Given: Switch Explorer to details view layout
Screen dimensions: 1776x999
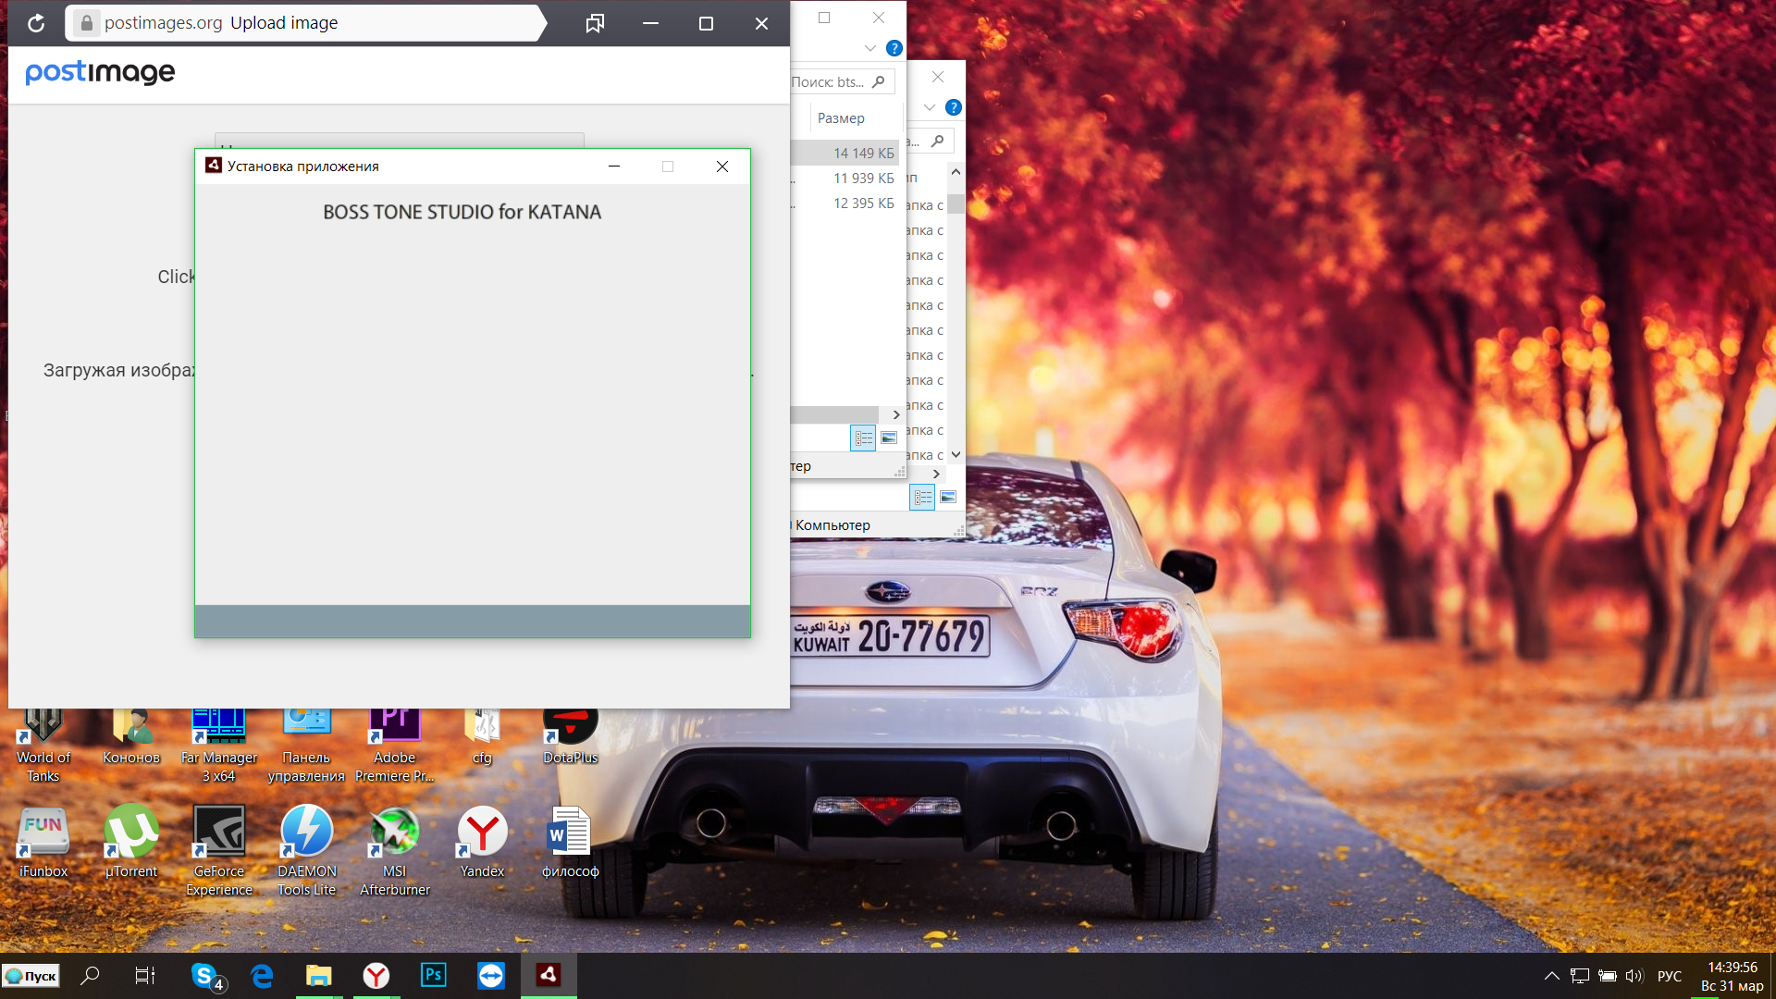Looking at the screenshot, I should coord(863,438).
